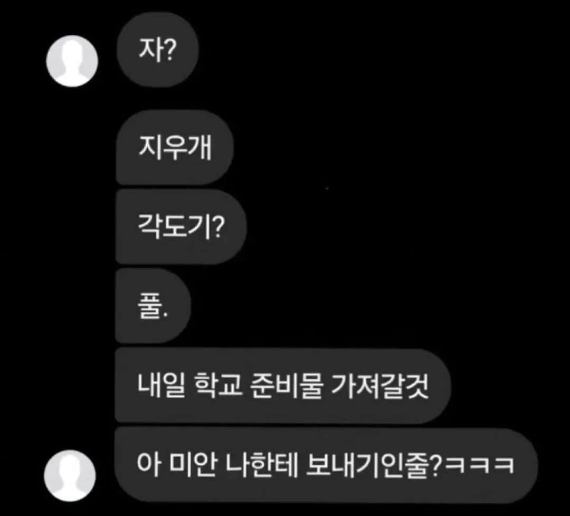
Task: Tap the '지우개' message bubble
Action: (175, 148)
